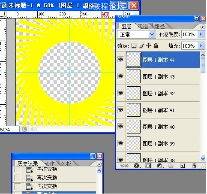Close the History panel
The image size is (207, 194).
(99, 156)
